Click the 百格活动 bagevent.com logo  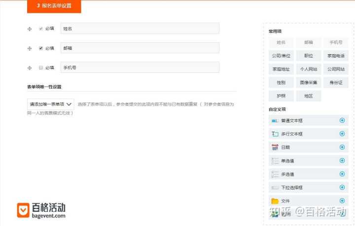point(41,210)
